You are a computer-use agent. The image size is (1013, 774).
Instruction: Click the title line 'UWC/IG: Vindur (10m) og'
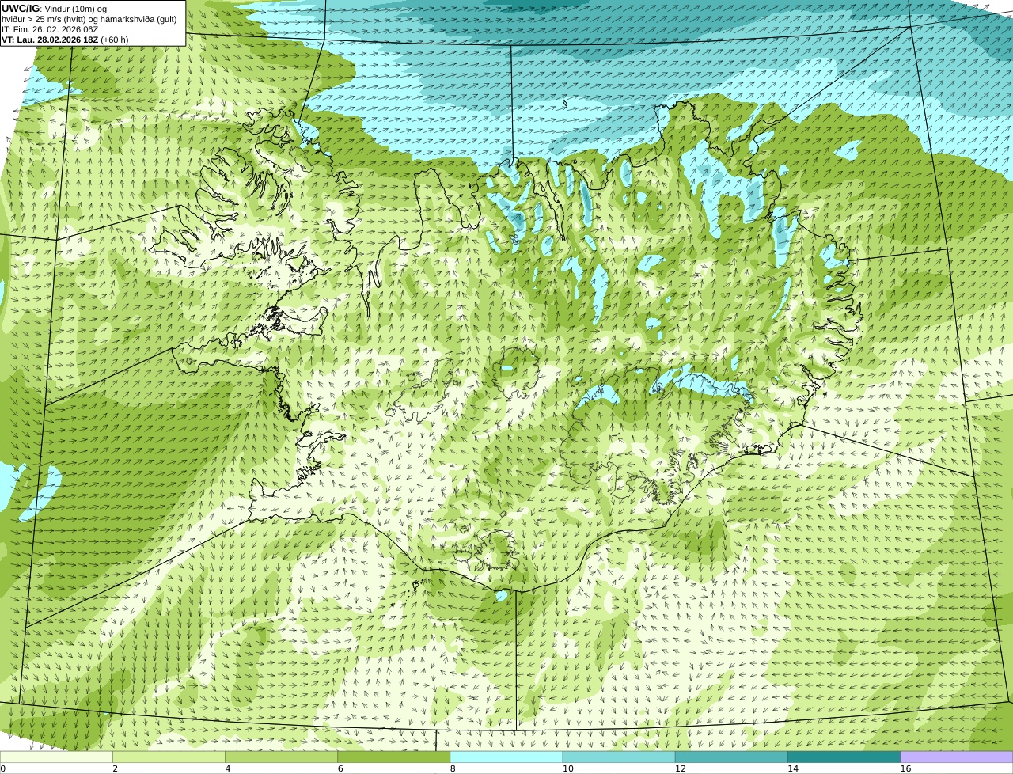pyautogui.click(x=54, y=9)
